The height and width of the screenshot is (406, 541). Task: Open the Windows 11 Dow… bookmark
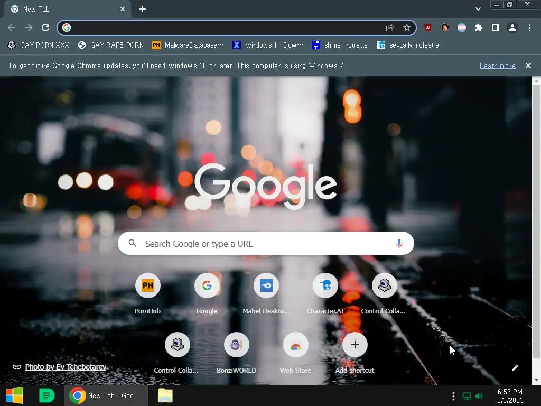268,45
